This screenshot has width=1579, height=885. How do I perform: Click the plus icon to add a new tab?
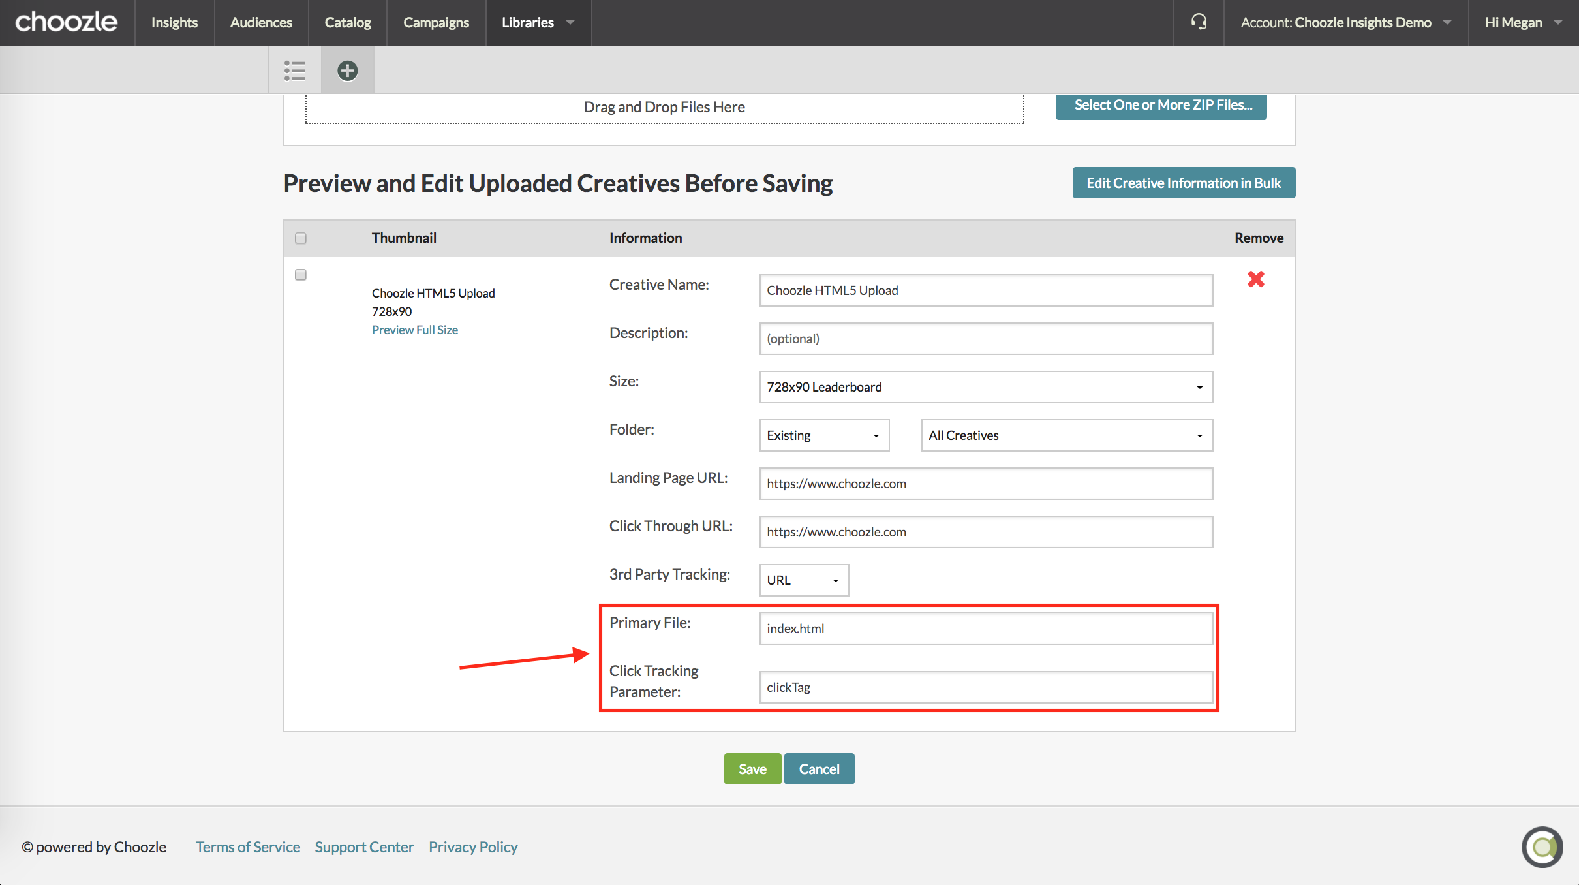click(x=347, y=69)
